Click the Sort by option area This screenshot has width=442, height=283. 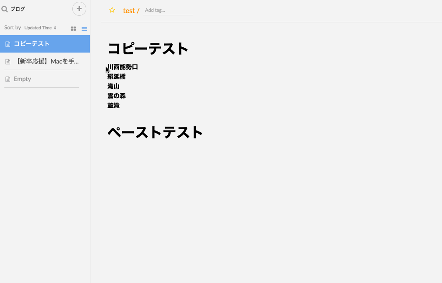[12, 27]
